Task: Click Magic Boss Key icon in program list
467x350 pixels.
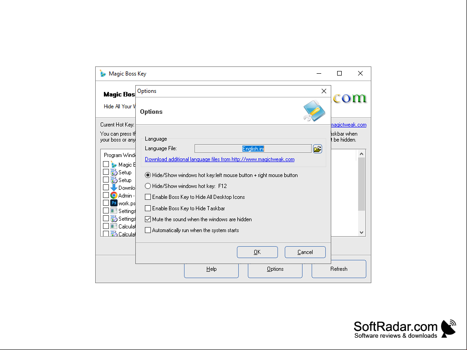Action: point(114,165)
